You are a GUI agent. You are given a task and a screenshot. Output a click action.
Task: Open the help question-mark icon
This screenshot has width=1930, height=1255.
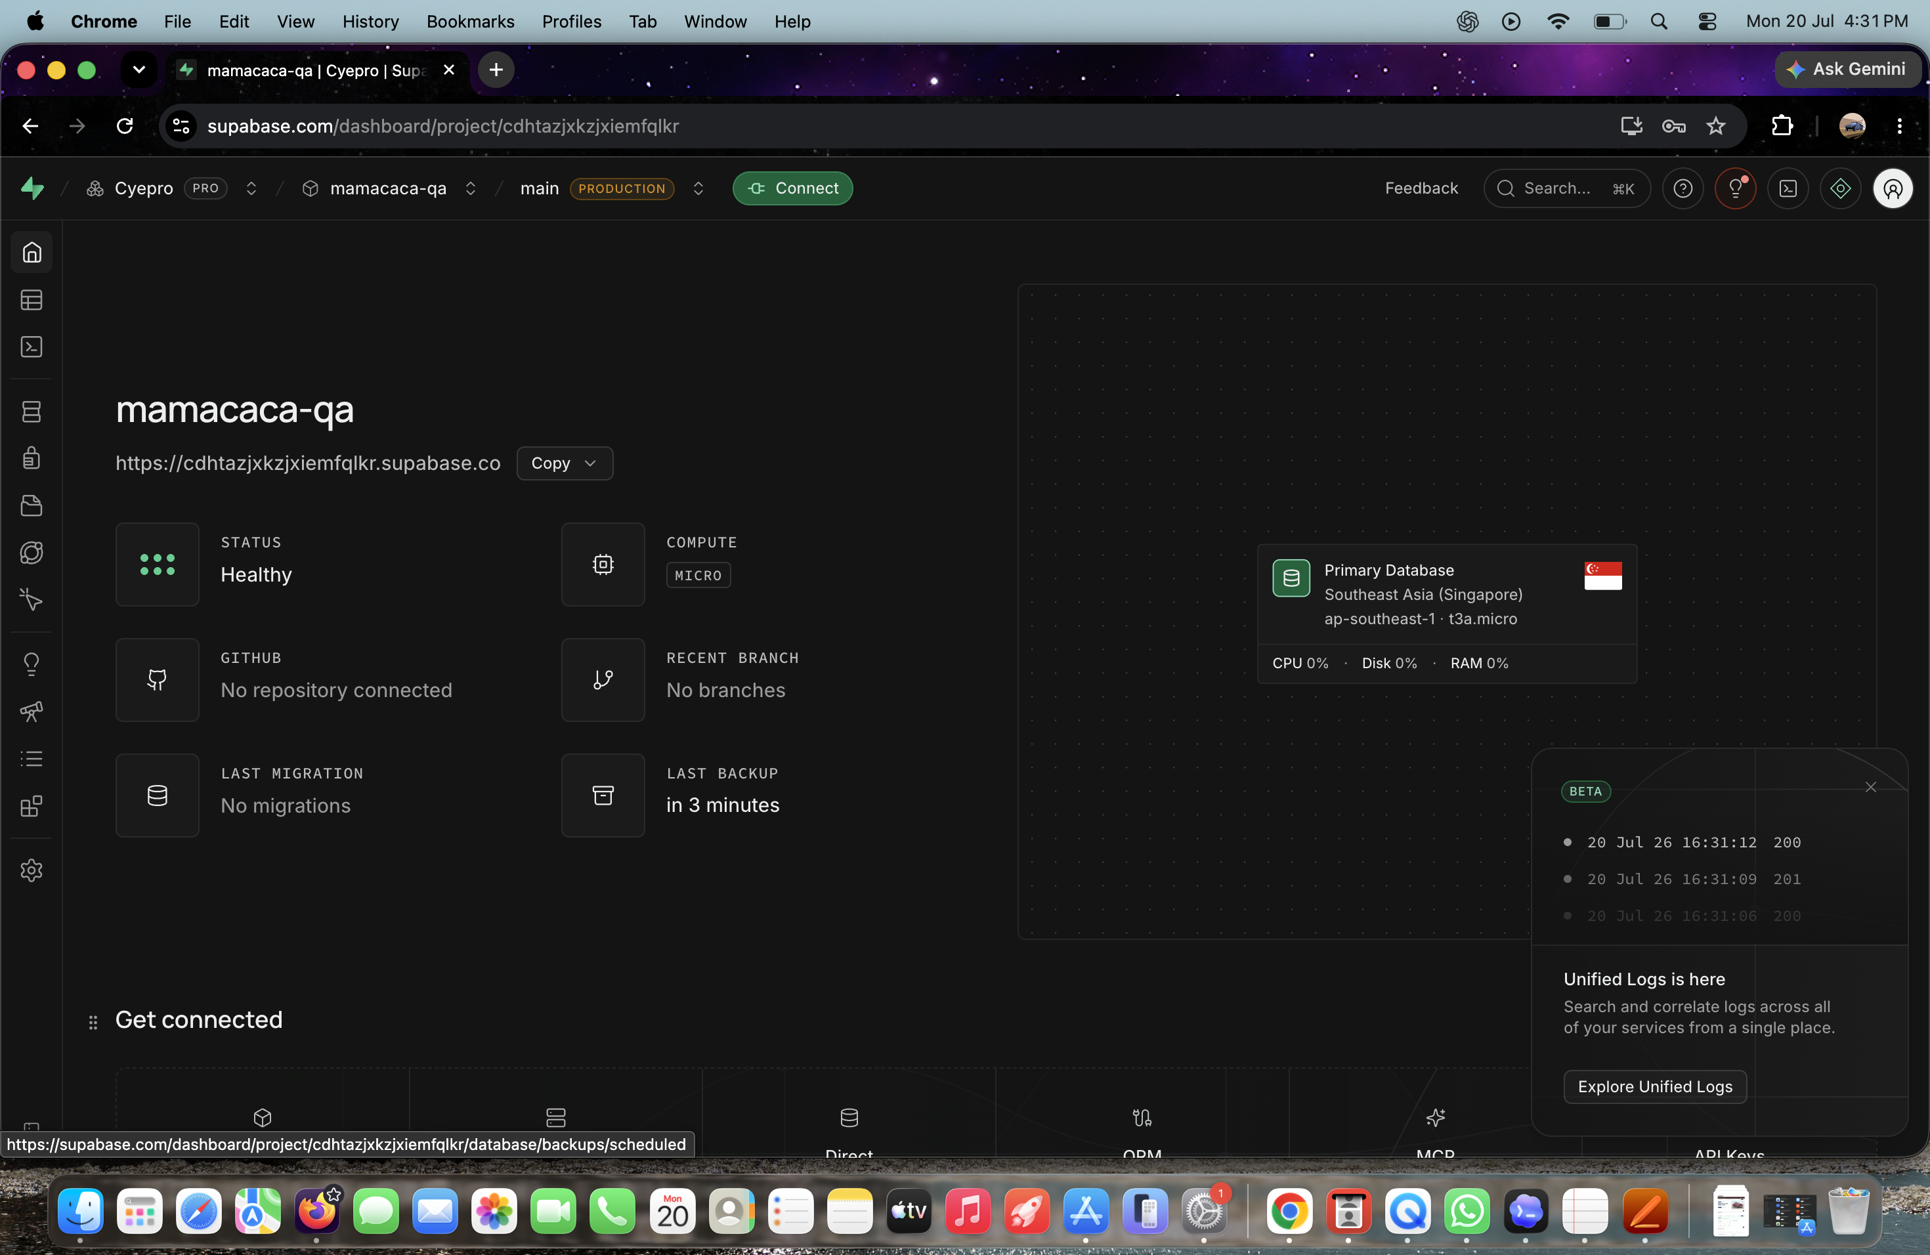pyautogui.click(x=1683, y=188)
